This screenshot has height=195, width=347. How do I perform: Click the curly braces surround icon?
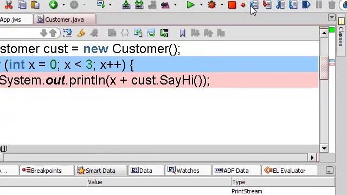tap(125, 33)
